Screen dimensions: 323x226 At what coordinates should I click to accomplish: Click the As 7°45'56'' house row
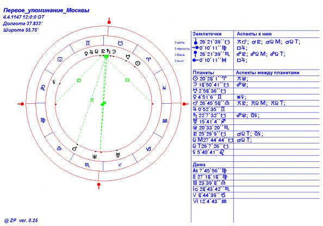210,171
